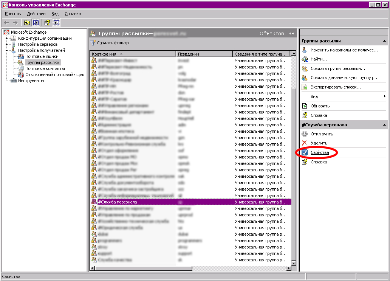Click the filter funnel icon
This screenshot has height=281, width=390.
coord(93,43)
